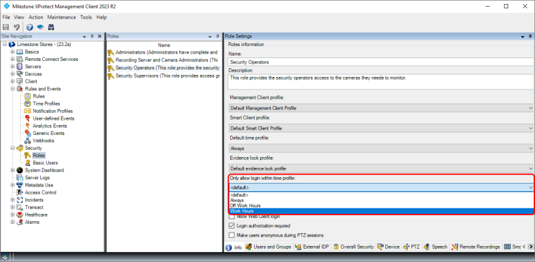Select the Webhooks tree icon
535x262 pixels.
click(x=27, y=140)
